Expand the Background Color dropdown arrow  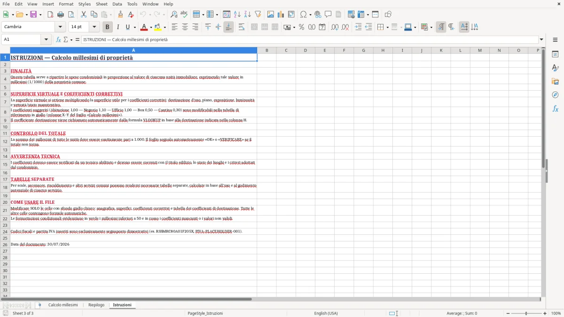point(164,28)
